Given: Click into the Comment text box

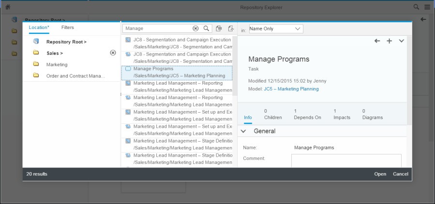Looking at the screenshot, I should click(346, 161).
